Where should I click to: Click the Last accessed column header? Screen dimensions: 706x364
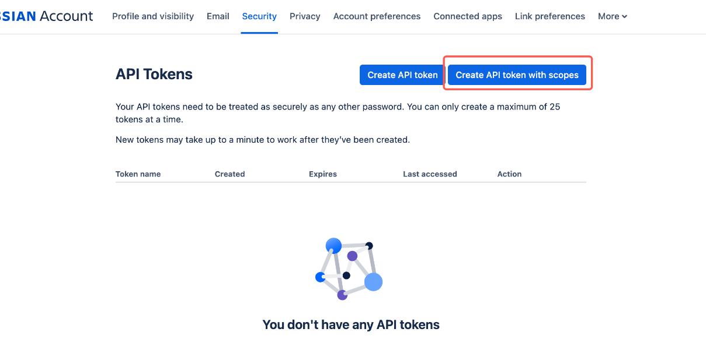[430, 174]
